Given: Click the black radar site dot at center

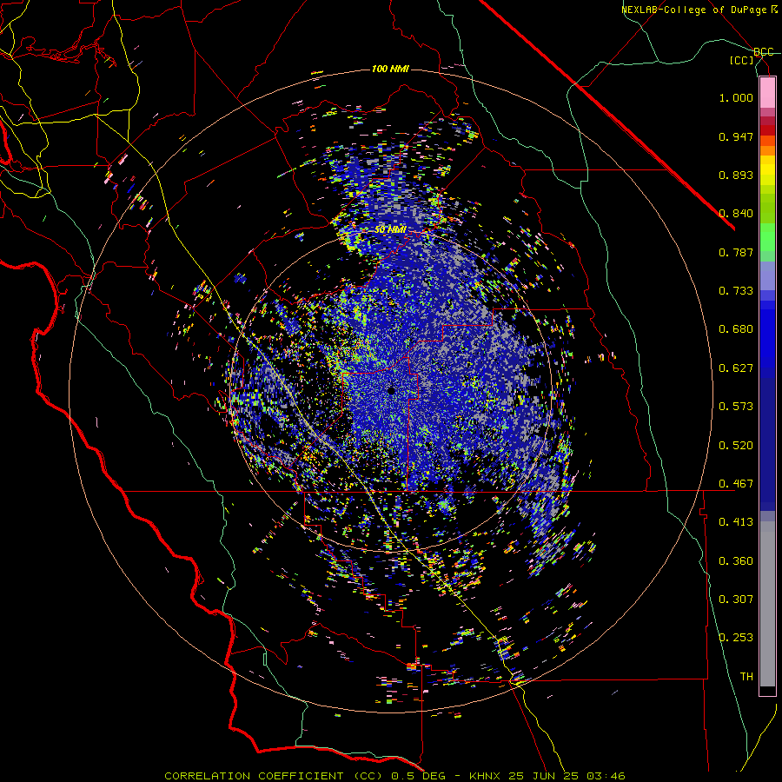Looking at the screenshot, I should pyautogui.click(x=392, y=392).
